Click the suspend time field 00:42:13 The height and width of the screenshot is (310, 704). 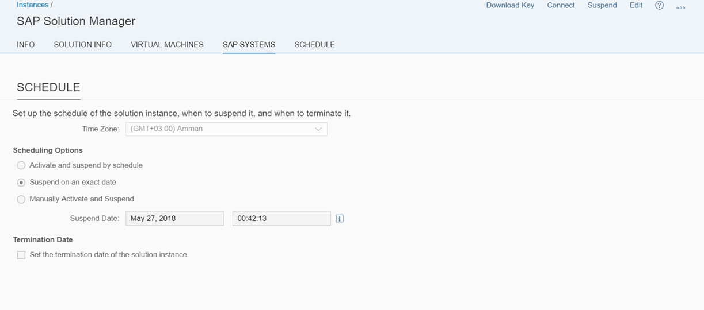[x=281, y=219]
